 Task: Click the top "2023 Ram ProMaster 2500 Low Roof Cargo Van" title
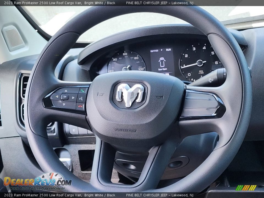pyautogui.click(x=43, y=3)
